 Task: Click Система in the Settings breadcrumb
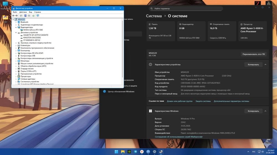154,16
